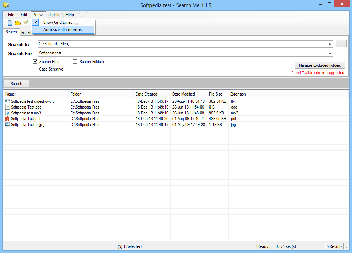Click the app icon in title bar
This screenshot has height=253, width=352.
pos(6,5)
